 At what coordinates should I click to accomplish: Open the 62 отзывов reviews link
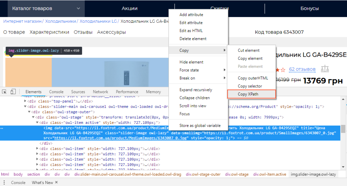click(x=302, y=69)
